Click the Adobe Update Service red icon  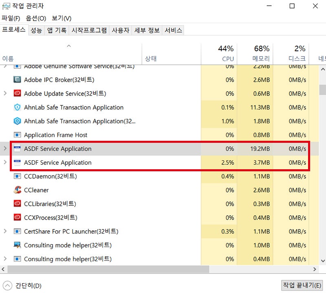[x=17, y=94]
